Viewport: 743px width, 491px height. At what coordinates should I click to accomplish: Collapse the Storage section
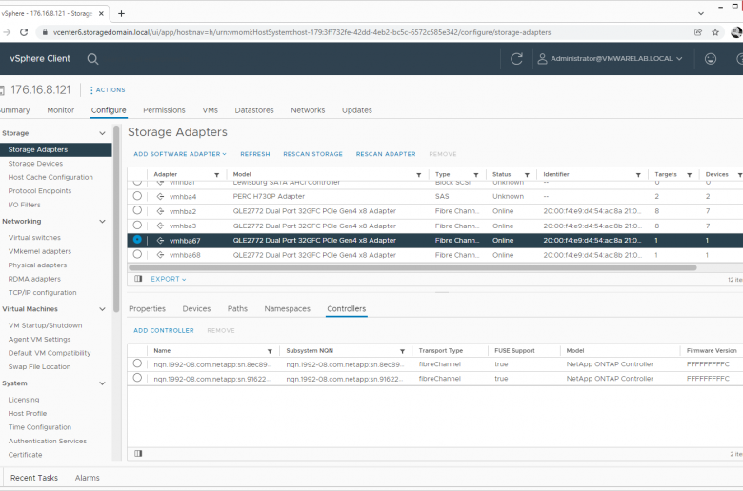102,133
